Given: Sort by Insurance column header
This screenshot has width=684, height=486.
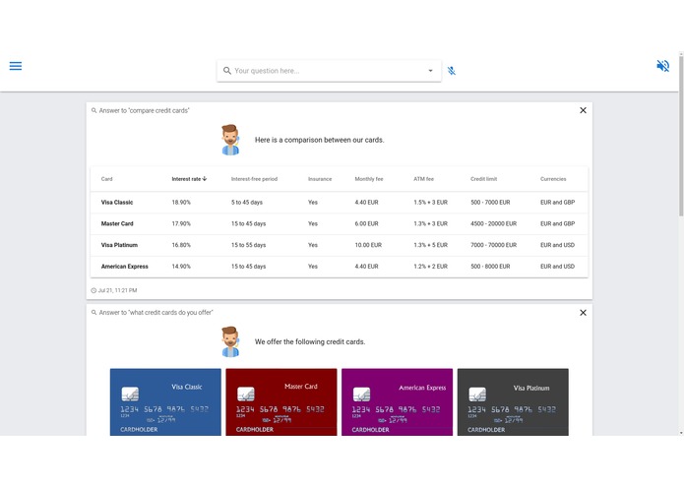Looking at the screenshot, I should [x=320, y=179].
